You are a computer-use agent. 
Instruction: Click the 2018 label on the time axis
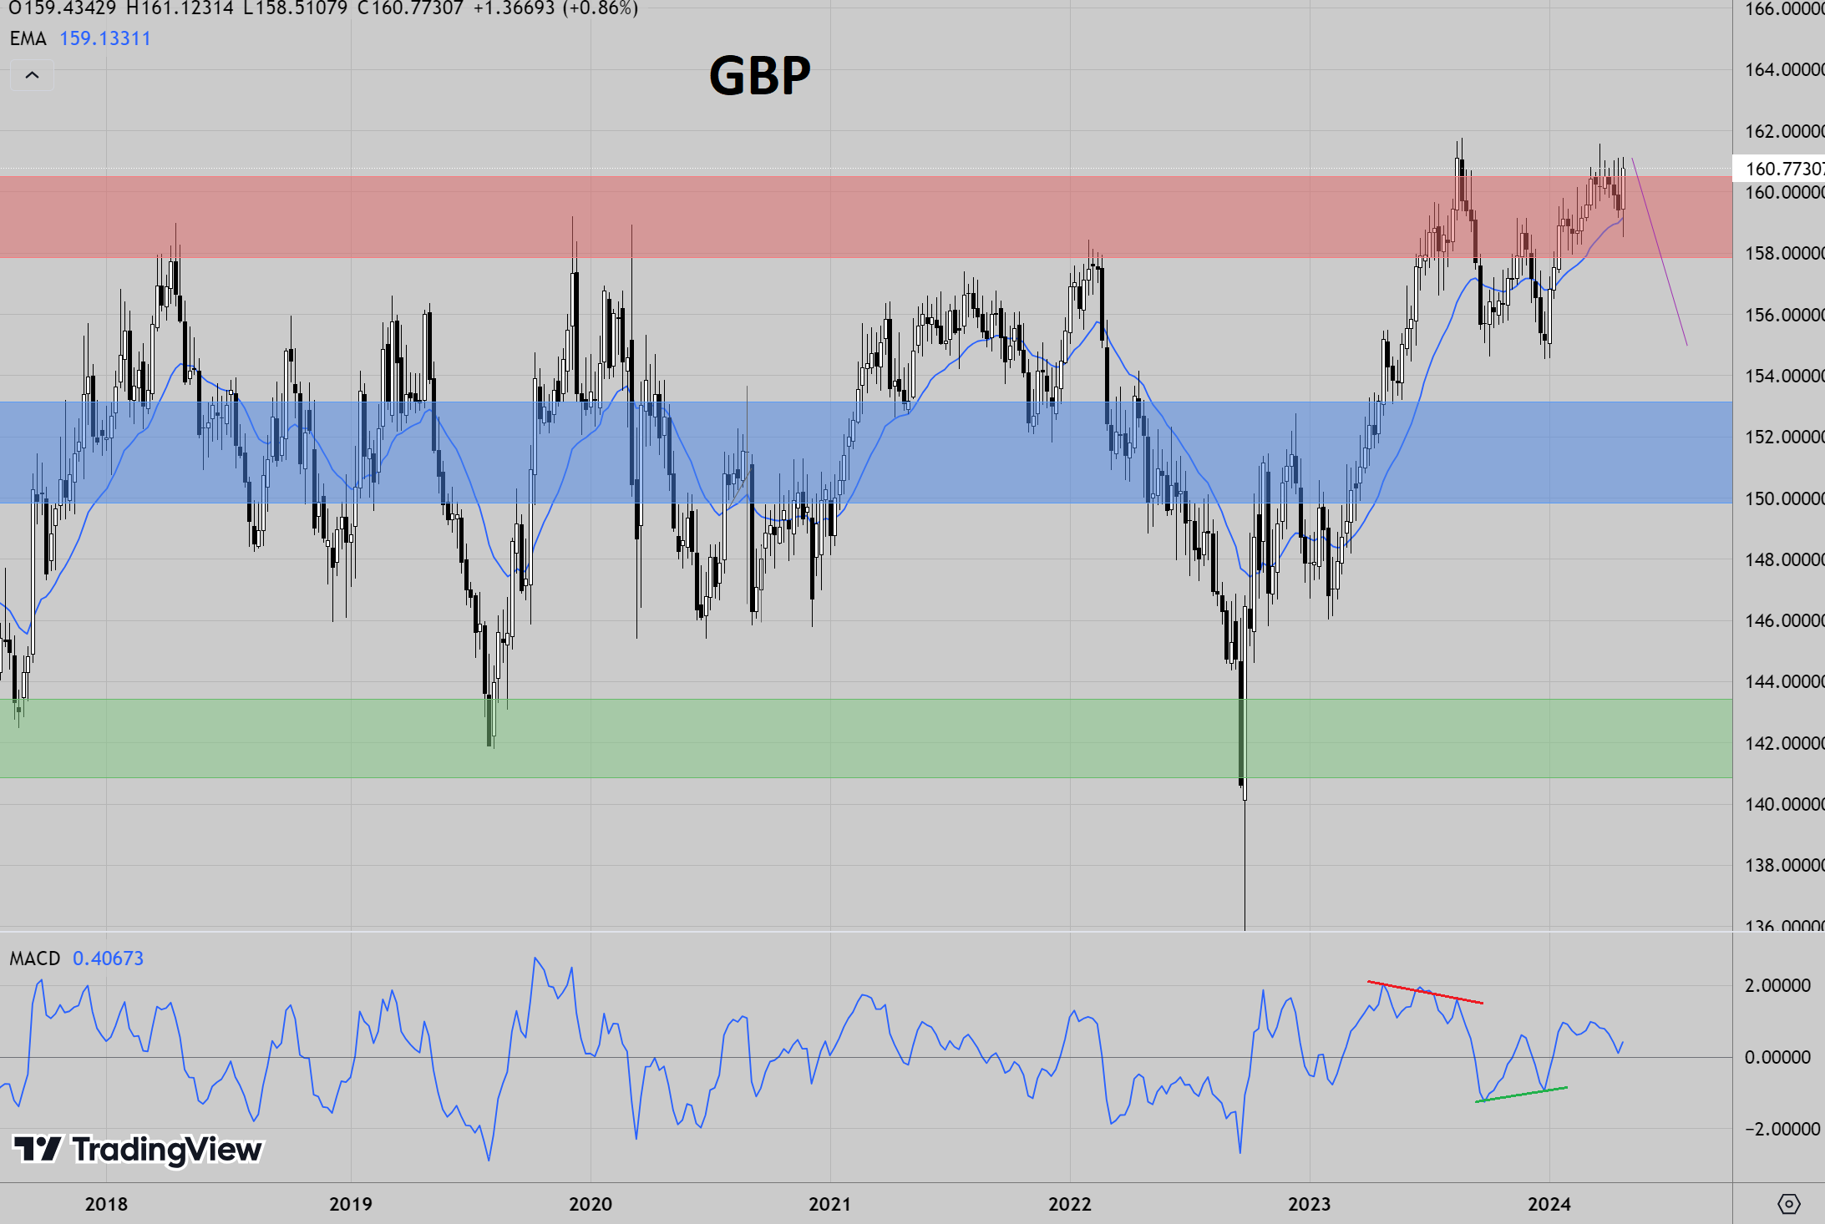pyautogui.click(x=106, y=1204)
